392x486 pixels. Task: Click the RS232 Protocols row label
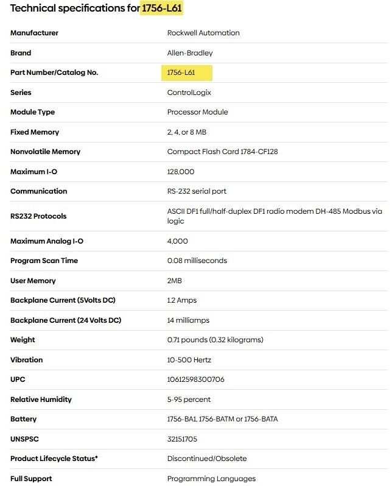[x=38, y=216]
